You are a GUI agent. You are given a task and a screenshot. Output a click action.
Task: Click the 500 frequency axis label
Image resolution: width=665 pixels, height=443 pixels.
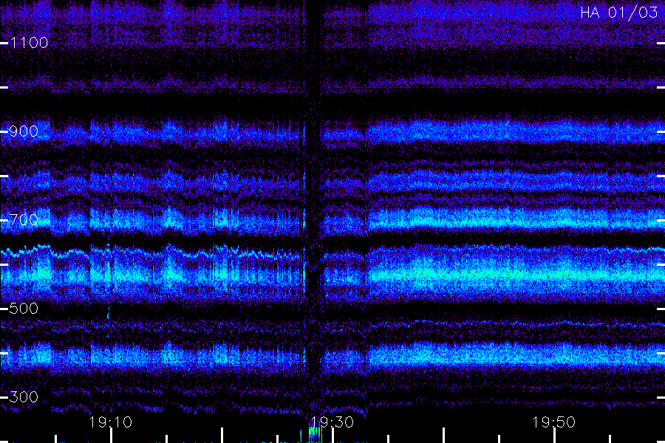[24, 309]
